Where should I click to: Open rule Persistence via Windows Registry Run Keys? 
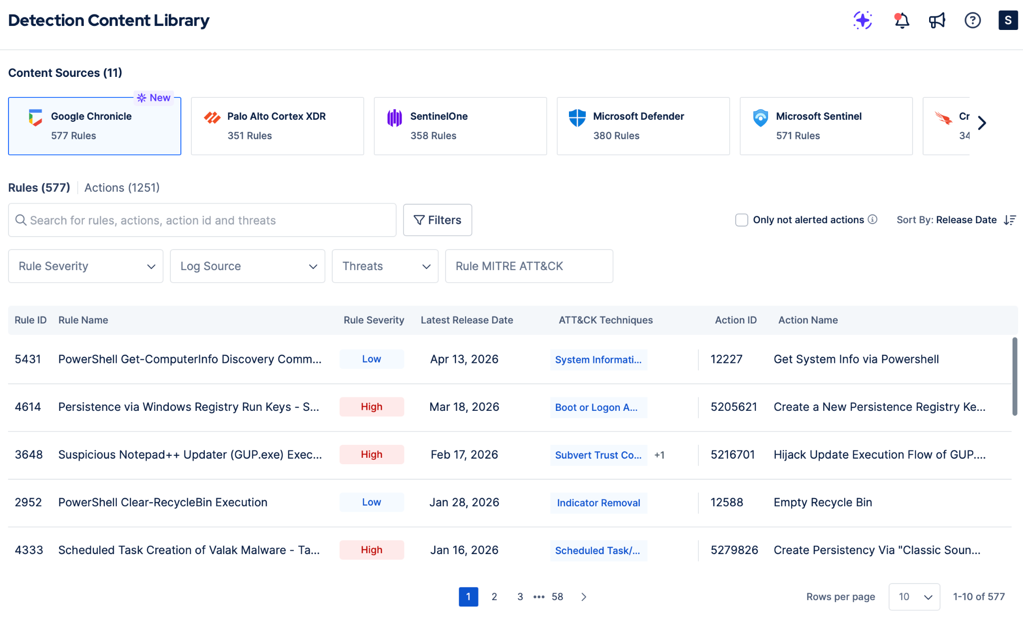pyautogui.click(x=189, y=407)
